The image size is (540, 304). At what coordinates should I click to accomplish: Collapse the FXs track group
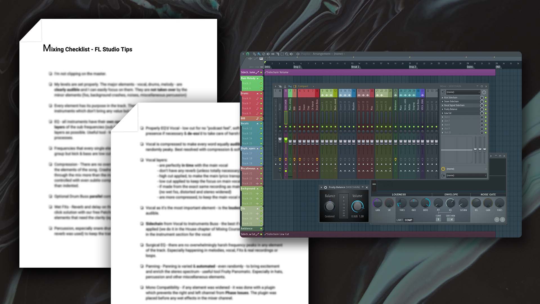(257, 209)
